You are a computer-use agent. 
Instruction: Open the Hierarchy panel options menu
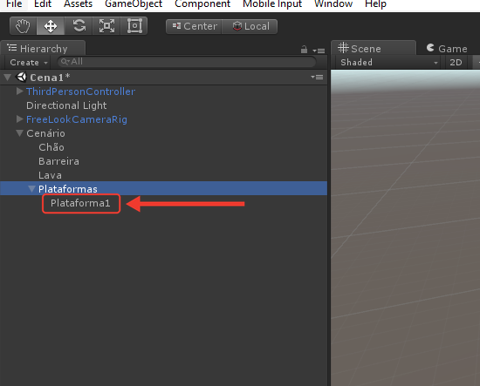pos(319,51)
